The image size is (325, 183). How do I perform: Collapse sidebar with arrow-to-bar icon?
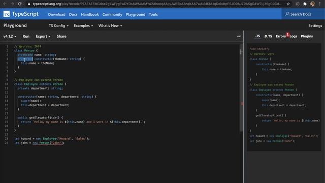coord(239,36)
